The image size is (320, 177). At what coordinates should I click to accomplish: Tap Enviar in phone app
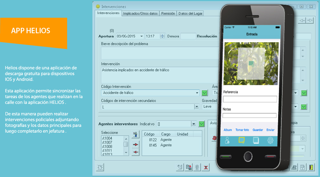tap(270, 130)
